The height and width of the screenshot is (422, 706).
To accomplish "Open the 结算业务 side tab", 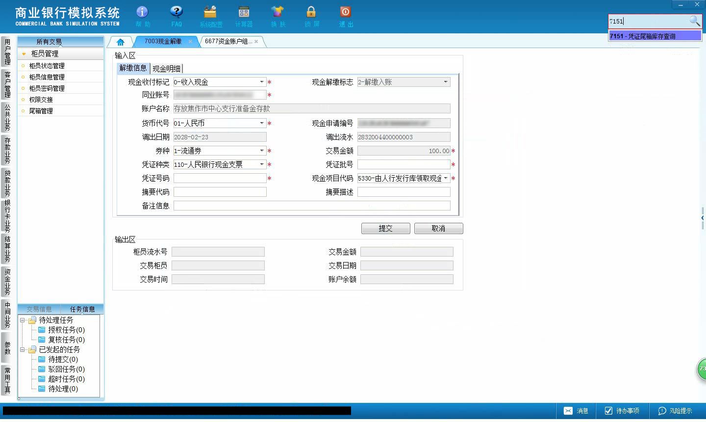I will (7, 249).
